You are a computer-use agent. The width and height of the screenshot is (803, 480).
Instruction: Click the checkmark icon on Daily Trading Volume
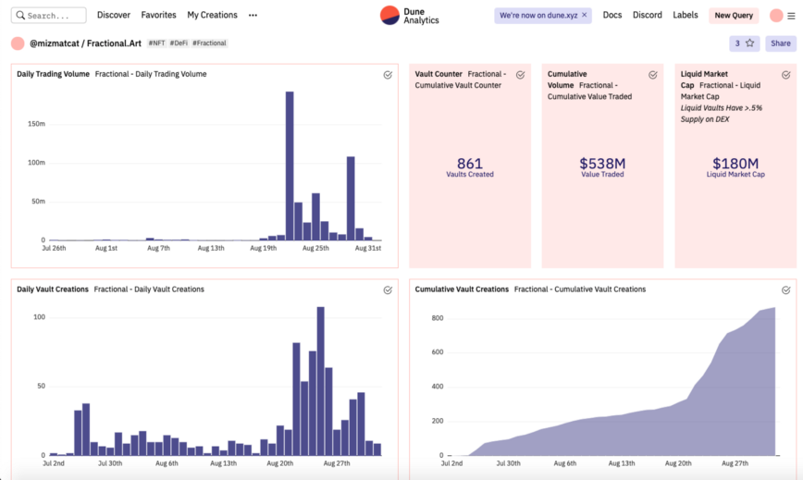click(x=388, y=75)
